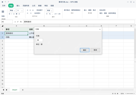The width and height of the screenshot is (136, 95).
Task: Click the horizontal scrollbar at bottom
Action: pyautogui.click(x=107, y=90)
